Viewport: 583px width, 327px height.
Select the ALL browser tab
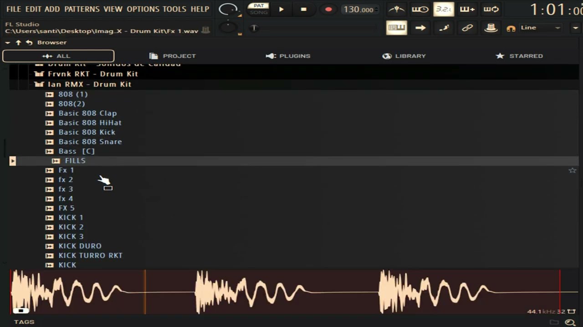click(58, 56)
